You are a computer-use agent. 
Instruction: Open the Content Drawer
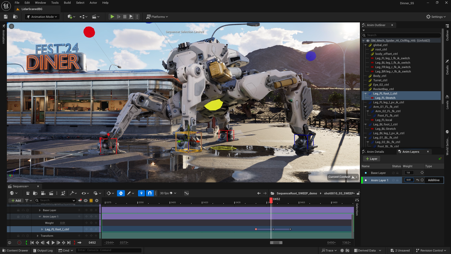15,250
